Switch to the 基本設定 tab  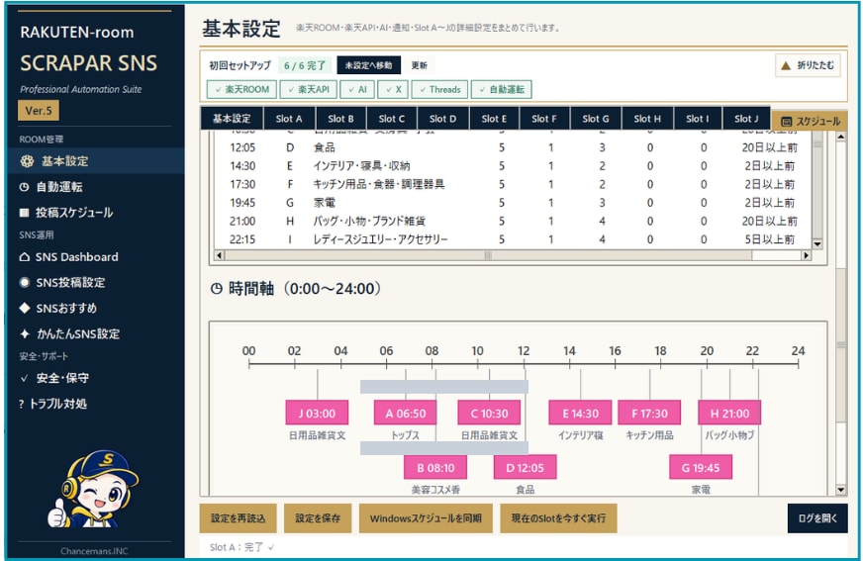tap(232, 119)
